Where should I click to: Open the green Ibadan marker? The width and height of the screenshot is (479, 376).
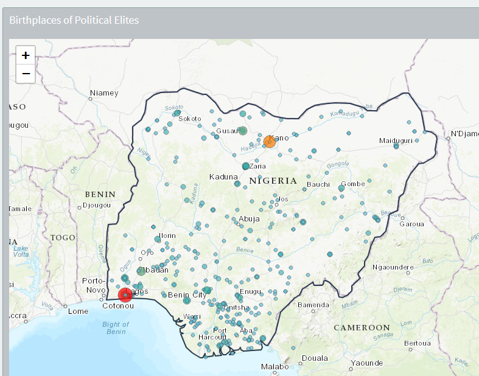click(141, 271)
